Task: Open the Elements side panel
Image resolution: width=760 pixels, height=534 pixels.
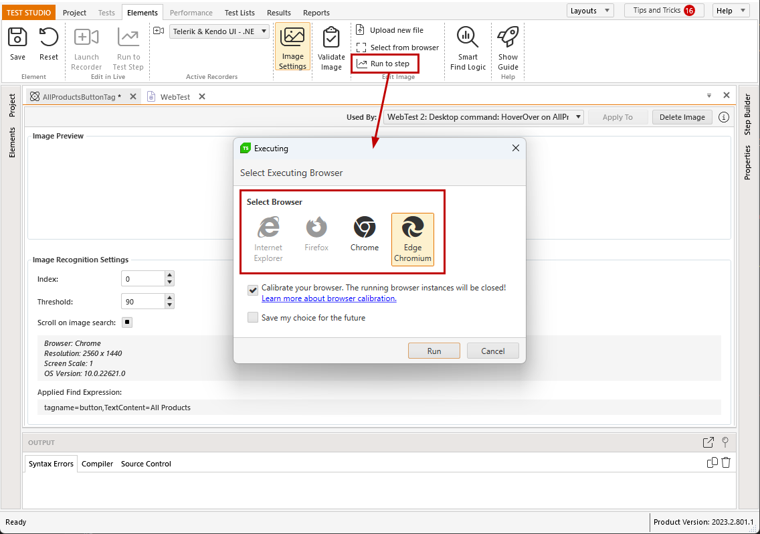Action: point(11,142)
